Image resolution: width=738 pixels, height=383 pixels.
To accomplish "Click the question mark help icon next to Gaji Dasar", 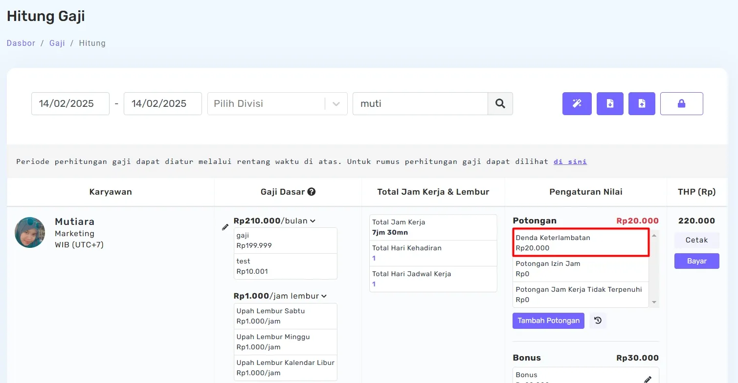I will coord(312,192).
